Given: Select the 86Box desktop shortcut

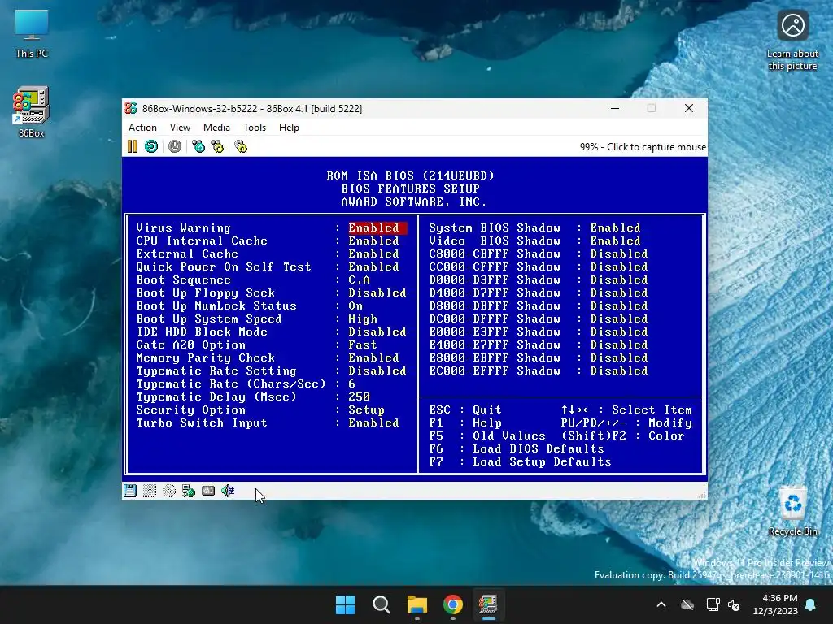Looking at the screenshot, I should tap(32, 112).
